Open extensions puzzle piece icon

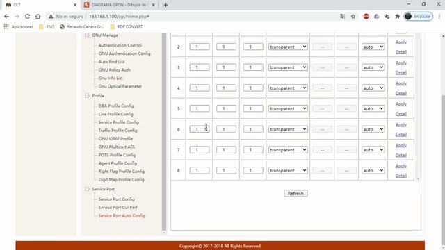[397, 17]
